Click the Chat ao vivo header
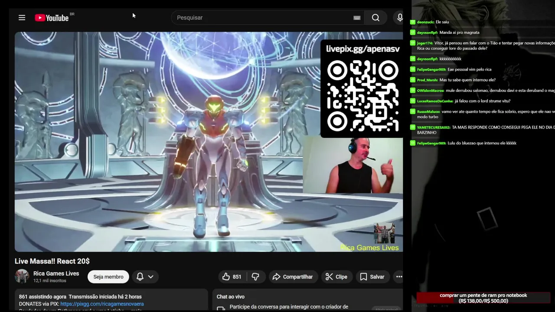Screen dimensions: 555x312 [x=231, y=297]
